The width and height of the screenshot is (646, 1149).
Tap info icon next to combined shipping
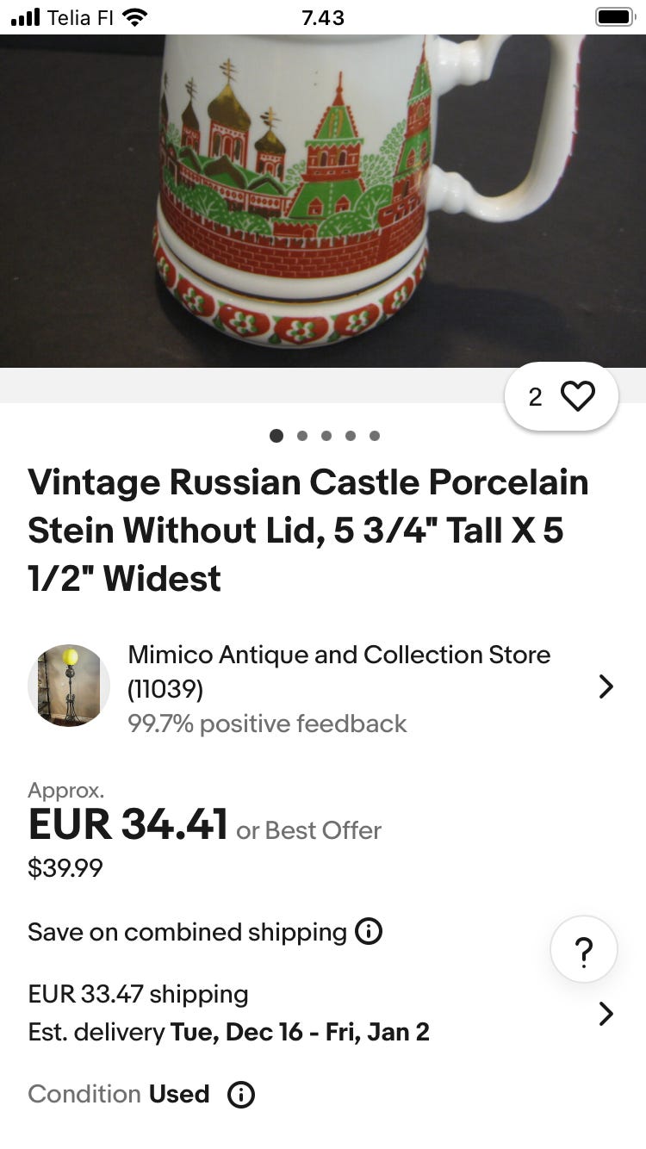pos(369,931)
